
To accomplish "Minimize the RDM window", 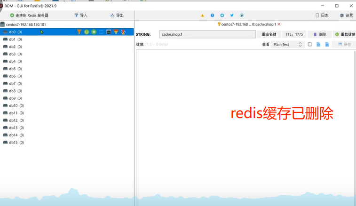I will [323, 6].
